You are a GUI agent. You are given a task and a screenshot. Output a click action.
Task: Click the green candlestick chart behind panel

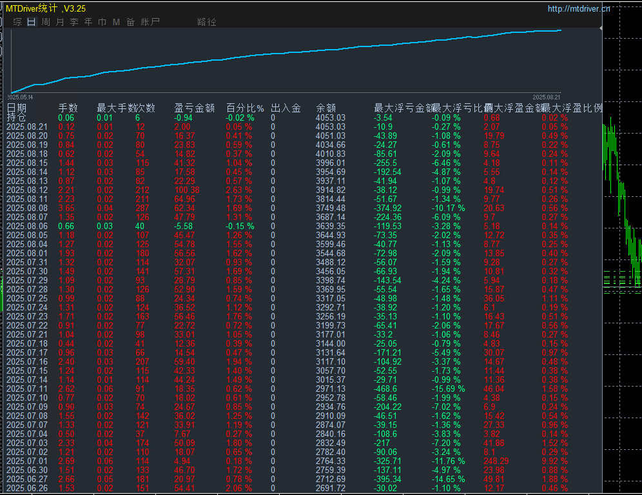pyautogui.click(x=623, y=201)
